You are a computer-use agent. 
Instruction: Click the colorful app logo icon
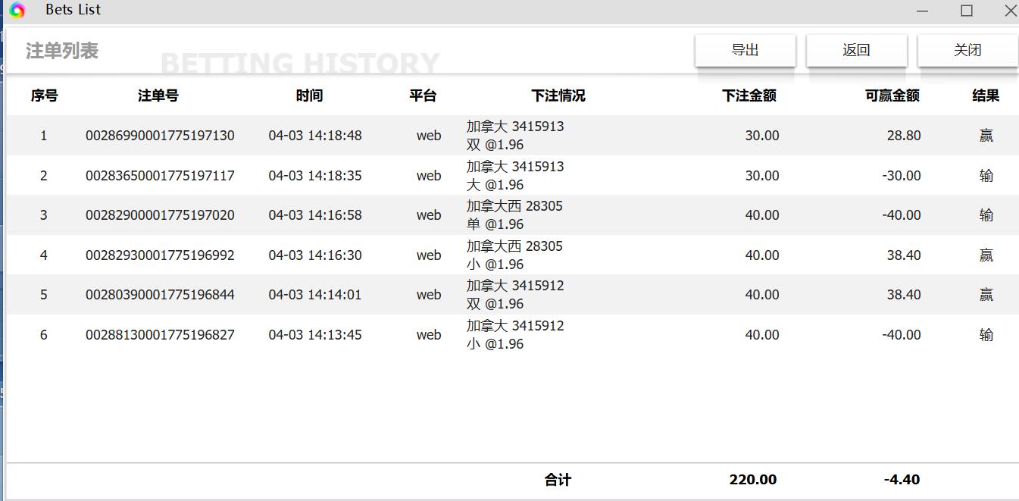17,10
